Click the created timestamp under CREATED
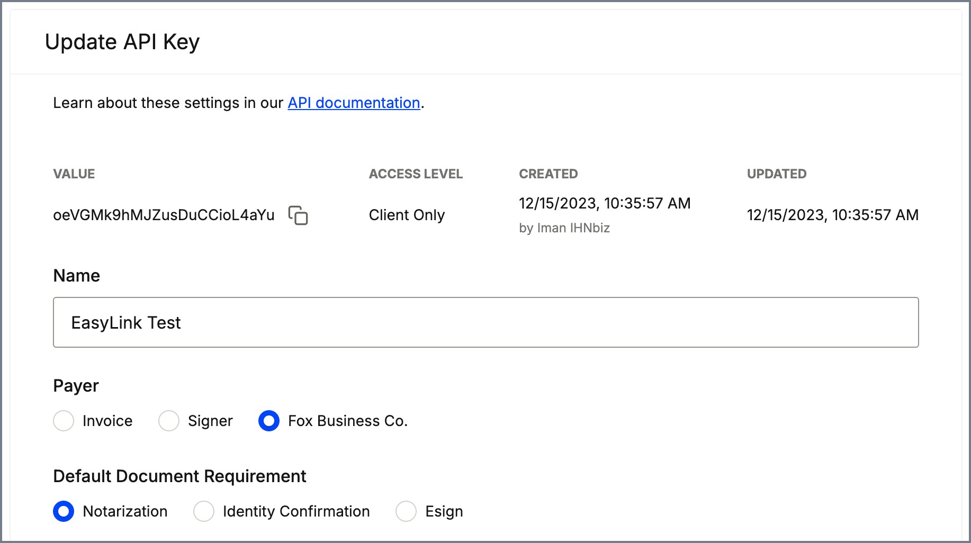This screenshot has width=971, height=543. pos(605,203)
